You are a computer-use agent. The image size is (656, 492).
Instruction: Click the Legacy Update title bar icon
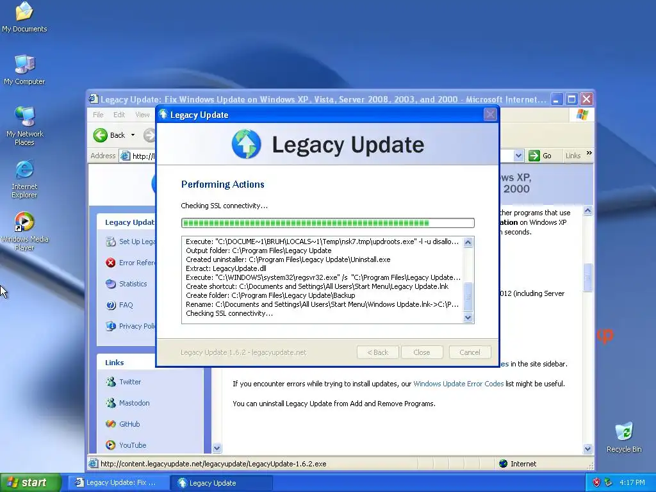pyautogui.click(x=163, y=114)
